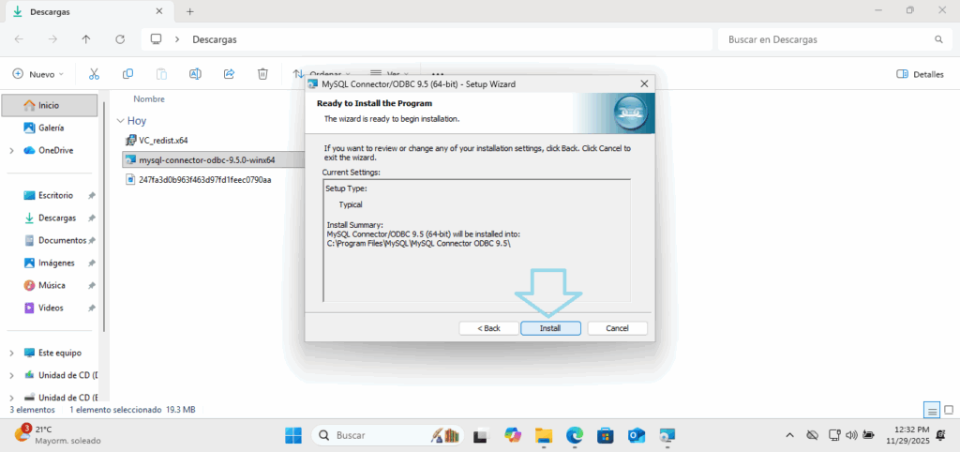
Task: Open Microsoft Store from the taskbar
Action: tap(606, 435)
